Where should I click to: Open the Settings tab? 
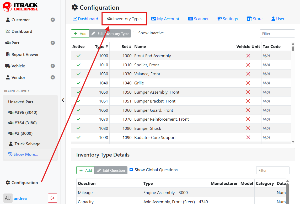[x=227, y=19]
